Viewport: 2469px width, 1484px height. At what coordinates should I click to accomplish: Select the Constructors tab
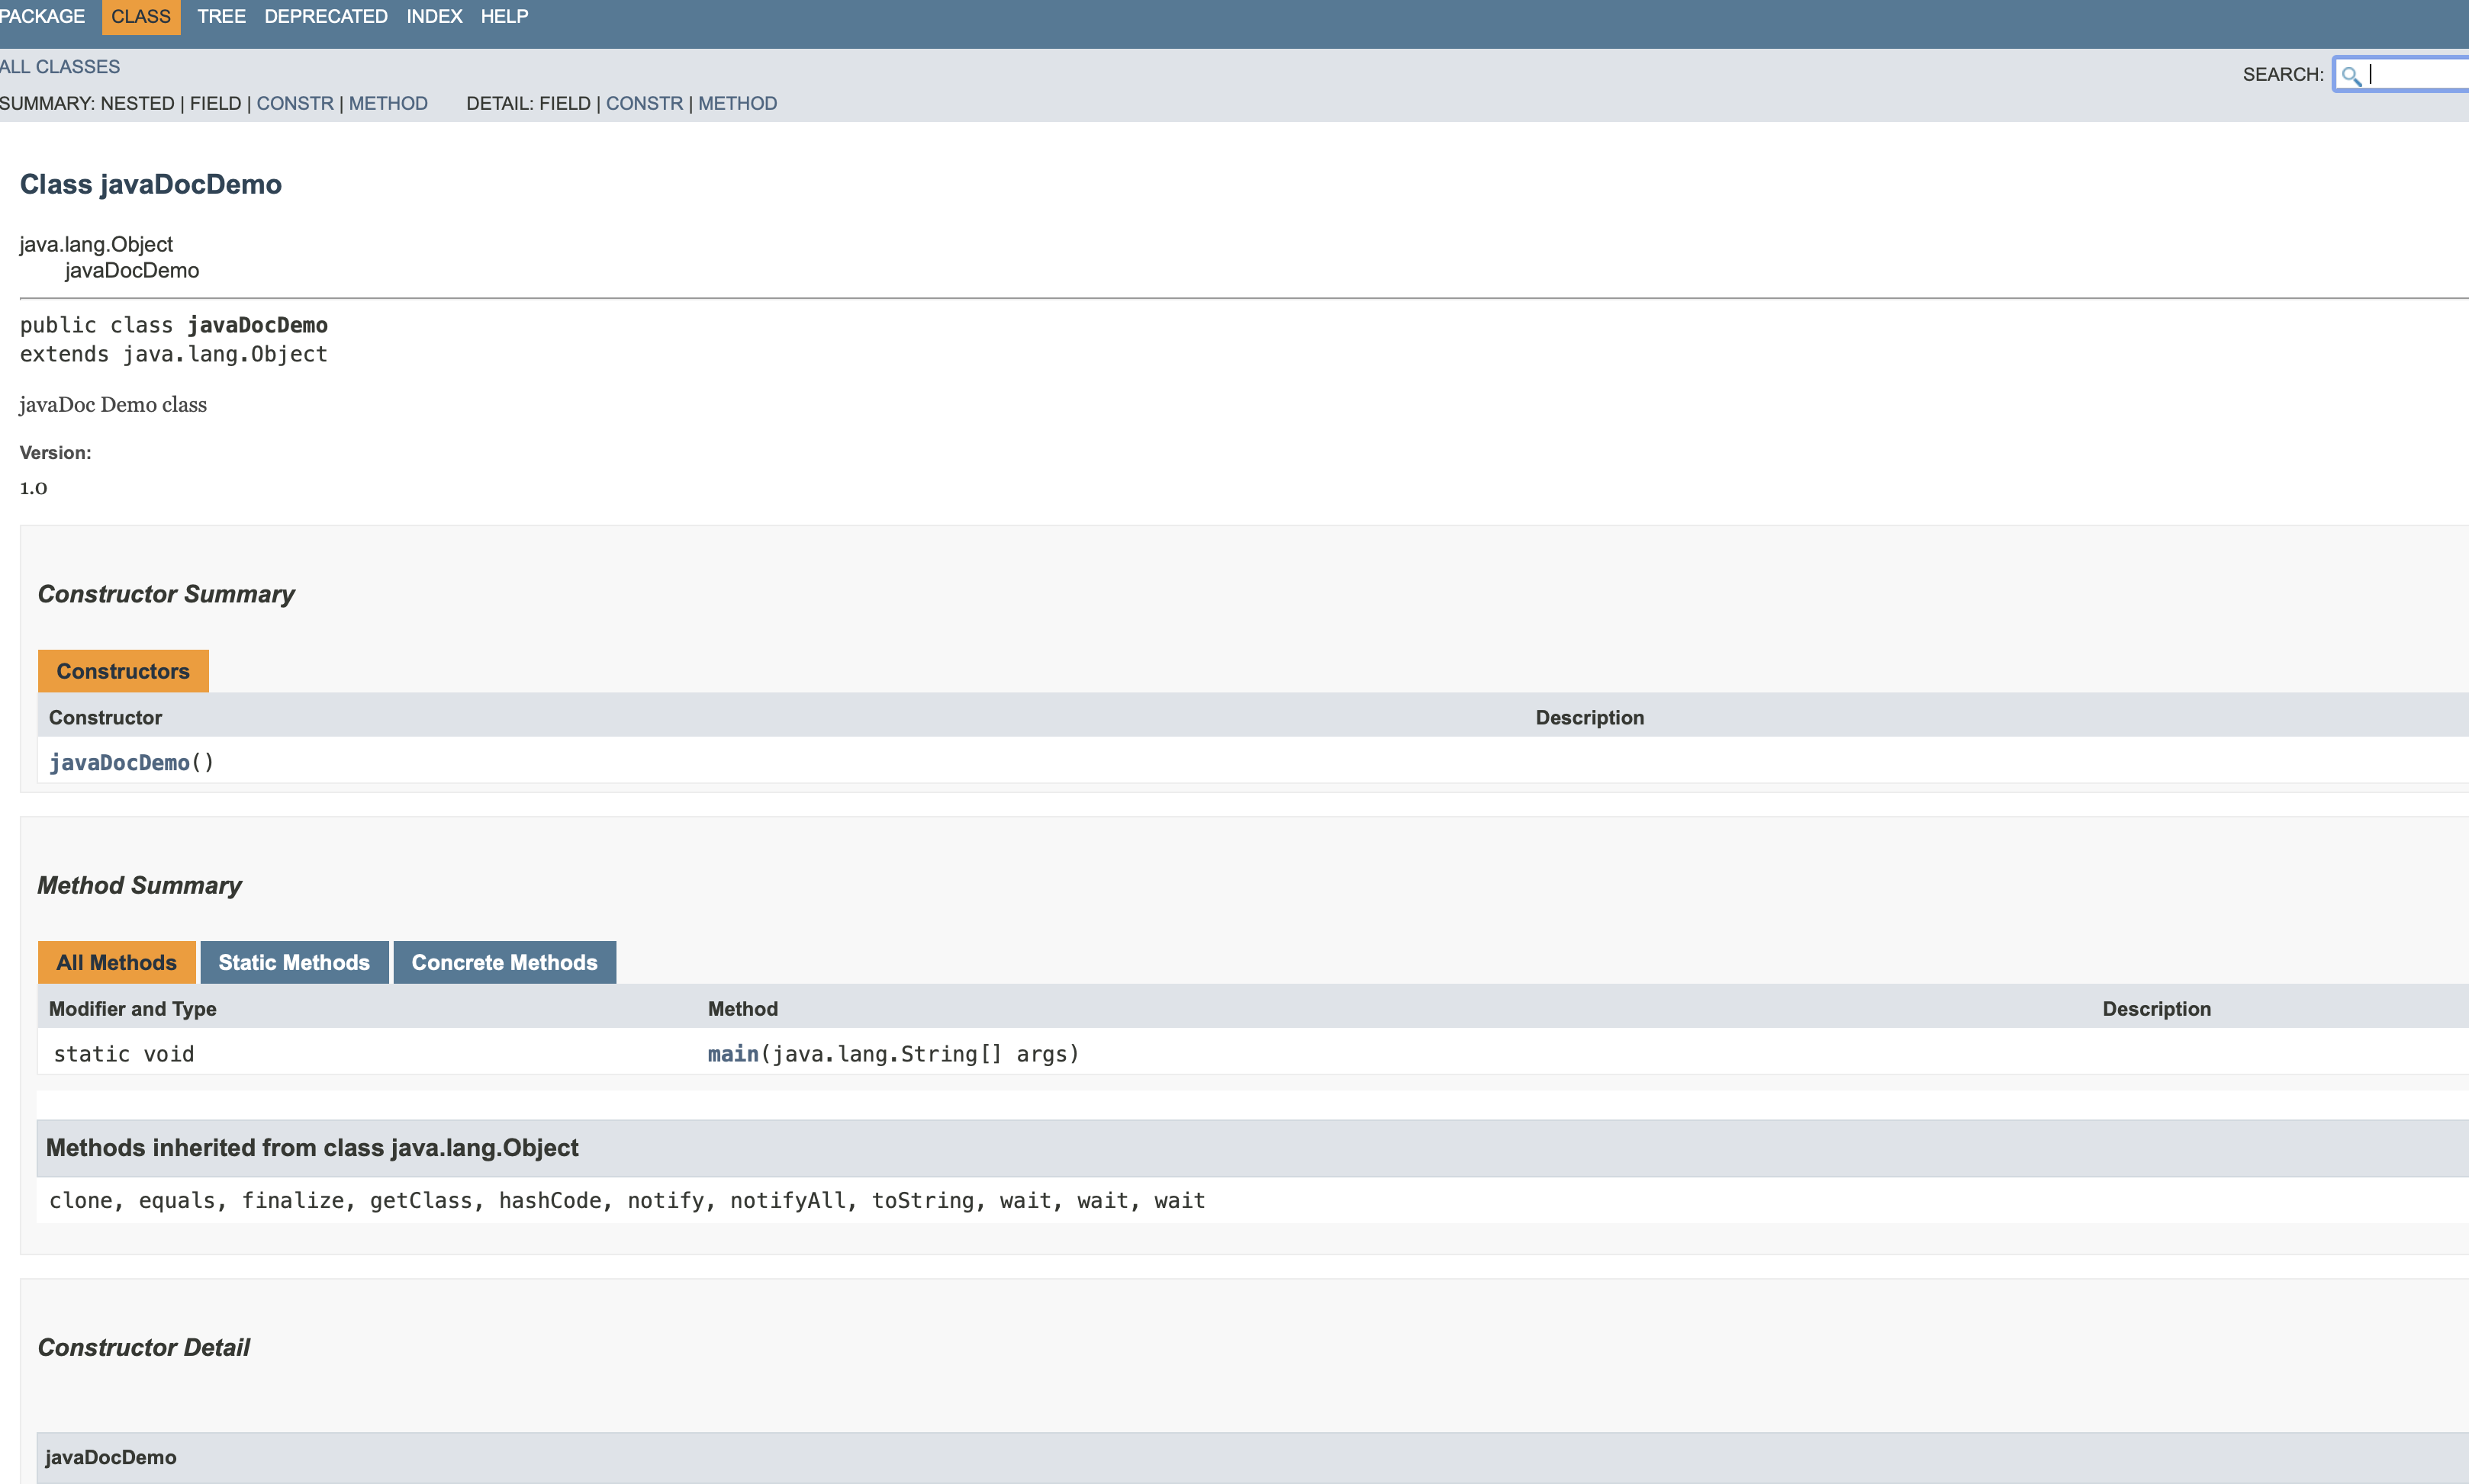(123, 671)
